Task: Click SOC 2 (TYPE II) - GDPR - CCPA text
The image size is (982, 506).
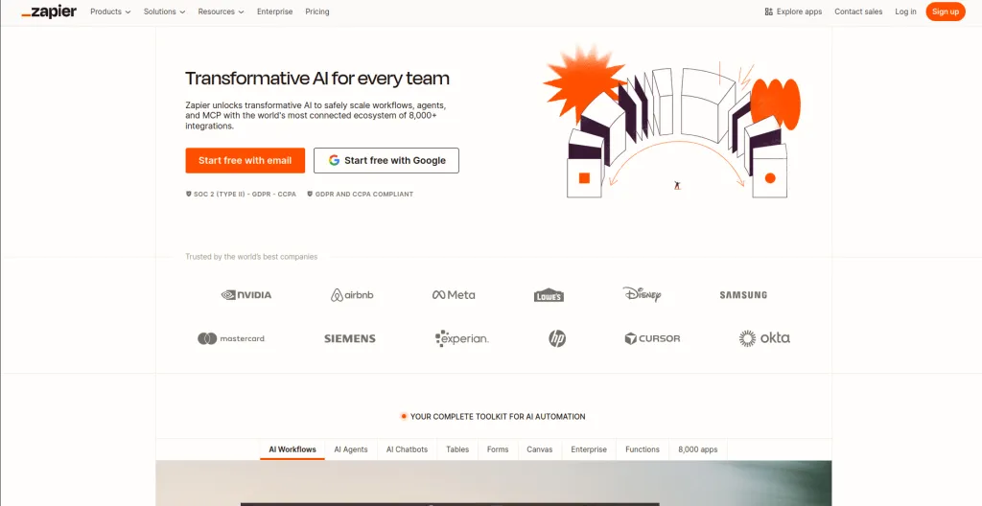Action: (245, 195)
